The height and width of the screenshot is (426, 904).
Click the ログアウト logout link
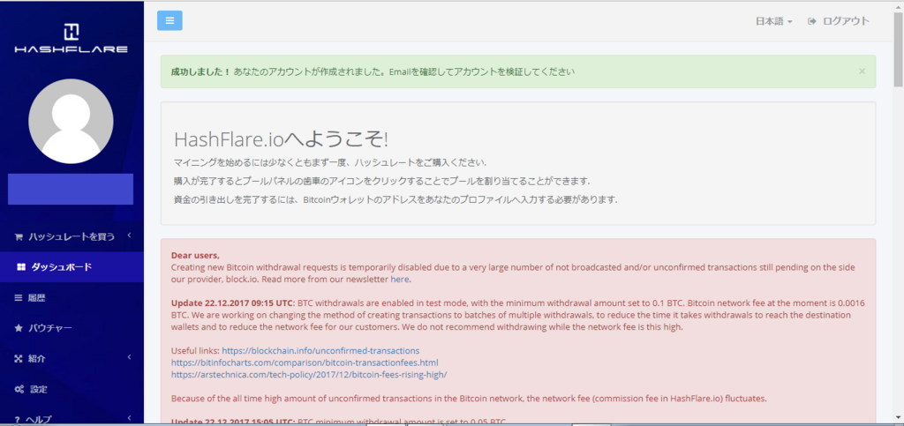click(845, 21)
